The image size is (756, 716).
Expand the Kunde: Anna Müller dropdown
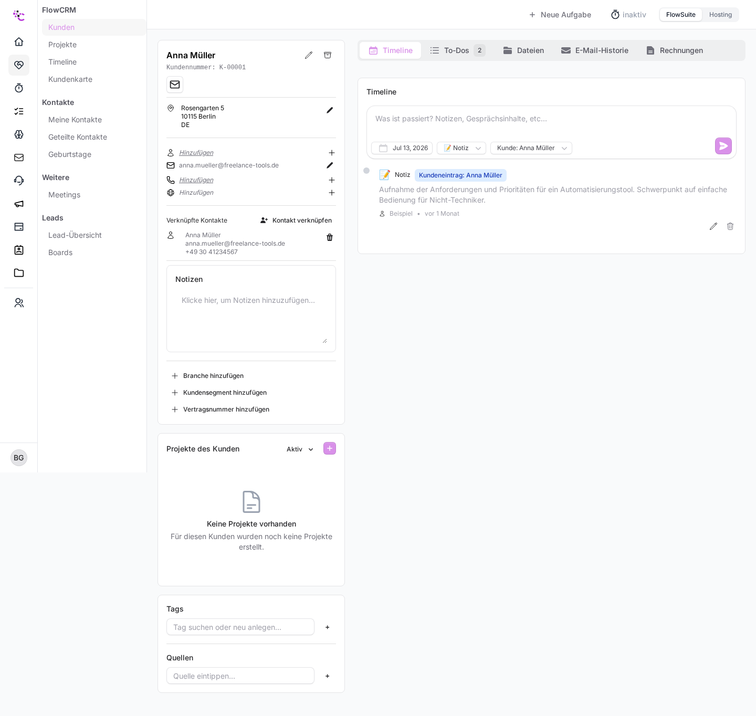(531, 148)
